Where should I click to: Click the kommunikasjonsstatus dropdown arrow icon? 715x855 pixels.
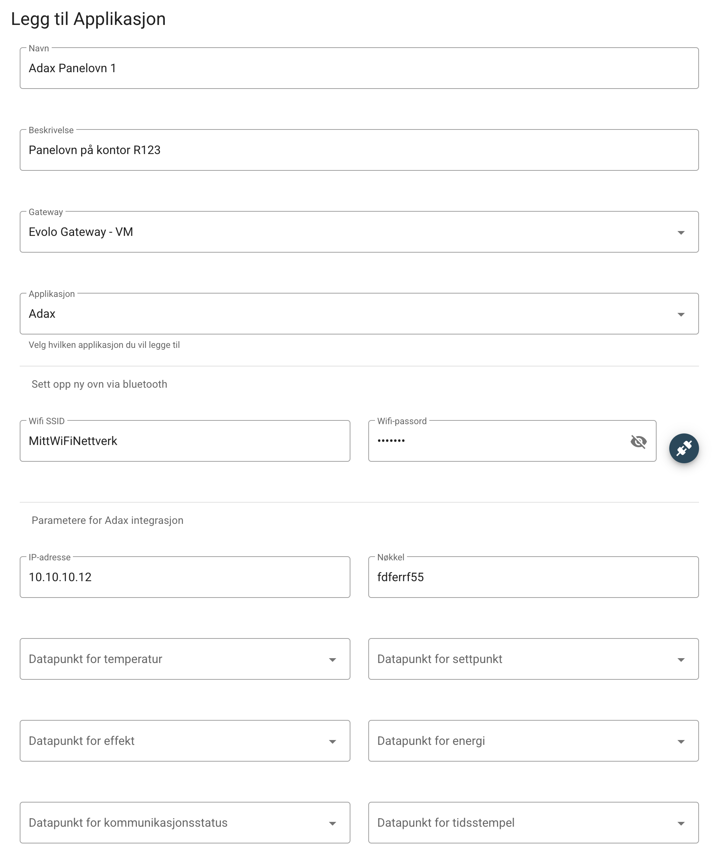(x=332, y=823)
